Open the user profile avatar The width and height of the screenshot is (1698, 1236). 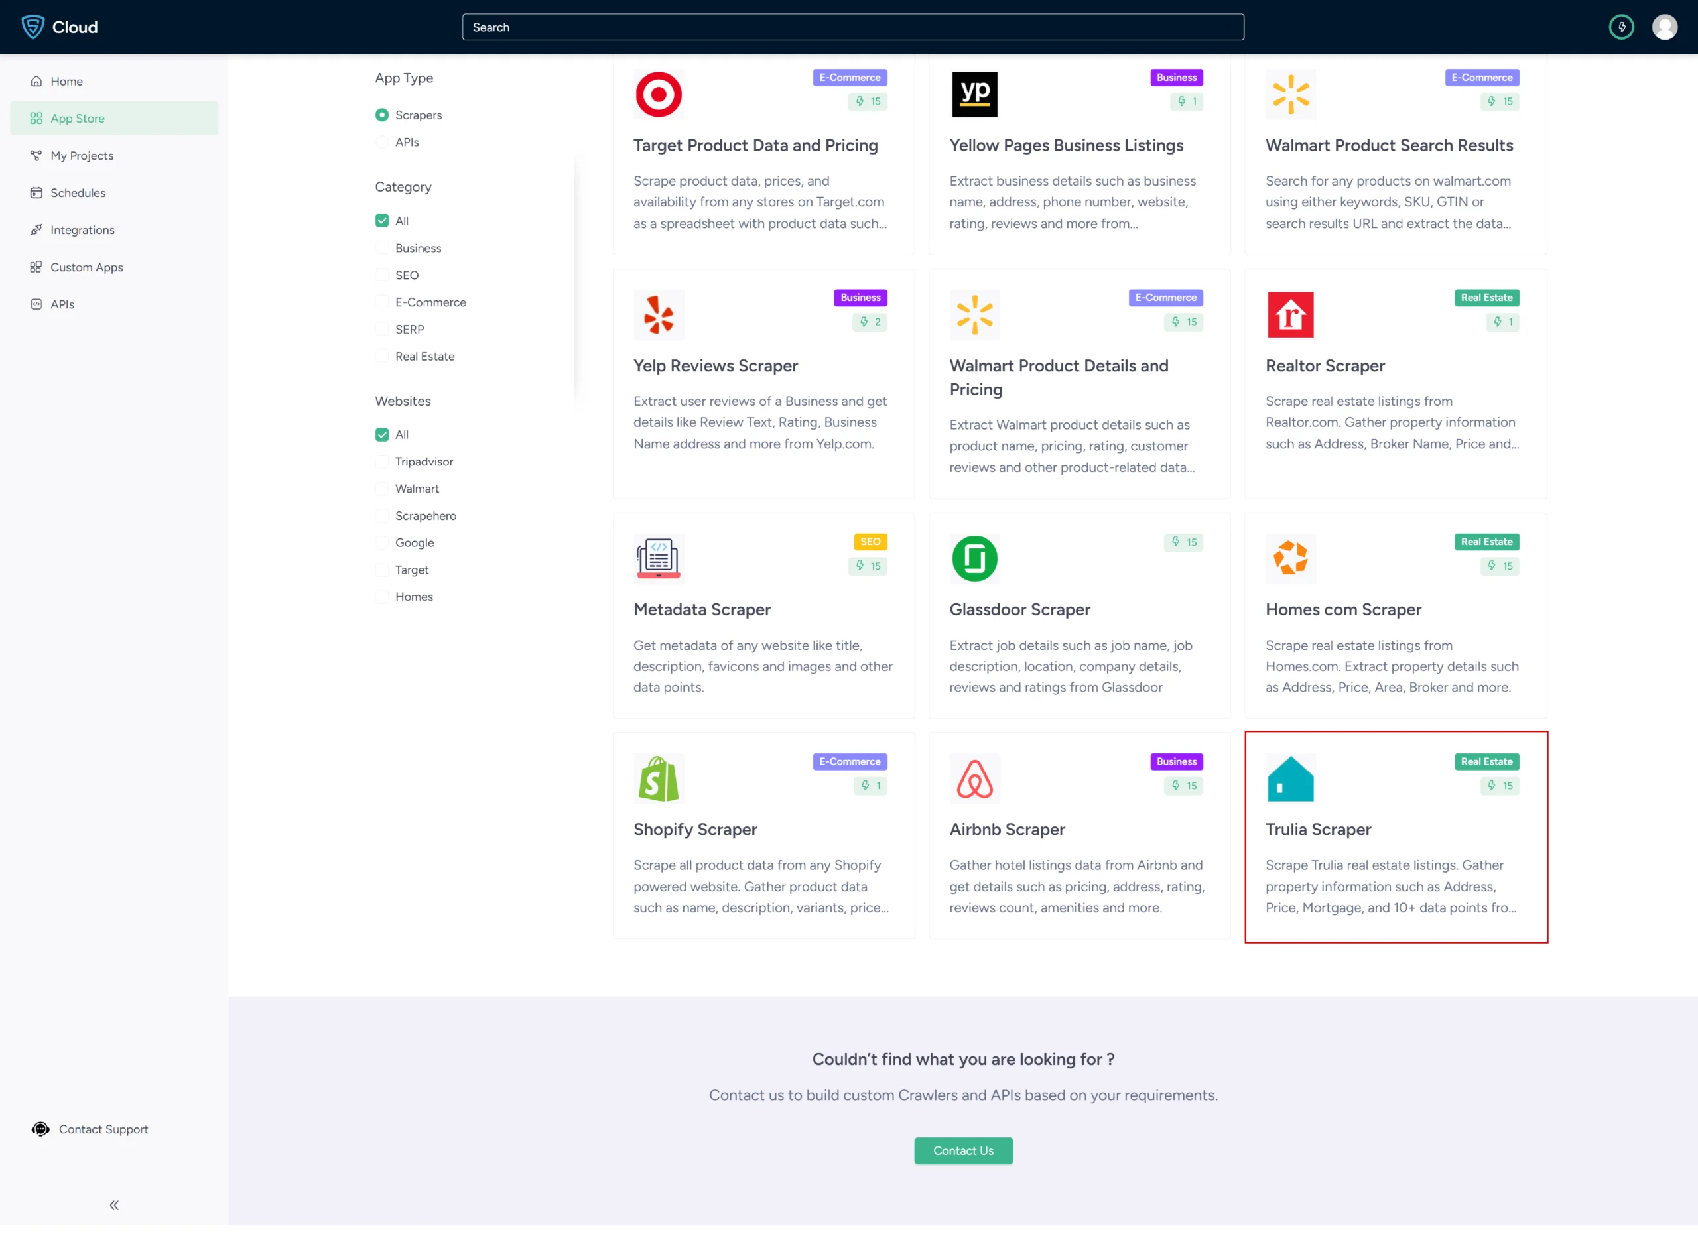[x=1664, y=27]
